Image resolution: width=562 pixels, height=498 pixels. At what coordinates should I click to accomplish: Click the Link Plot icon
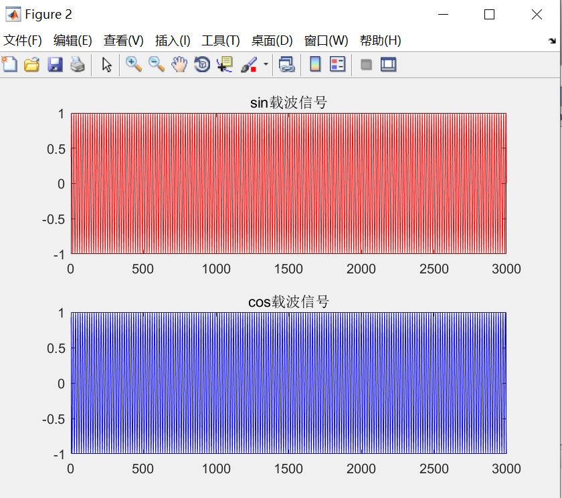pos(288,64)
